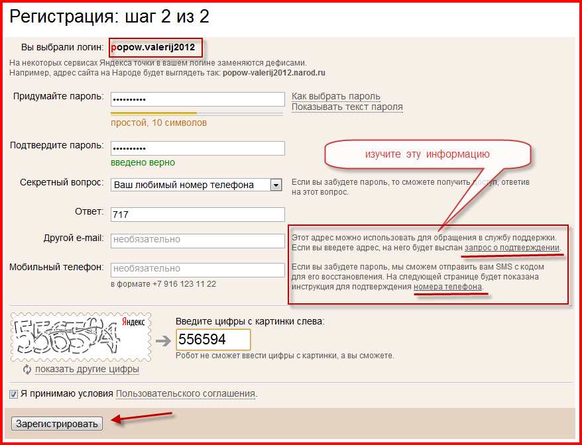Click the popow-valerij2012.narod.ru text

pos(274,73)
